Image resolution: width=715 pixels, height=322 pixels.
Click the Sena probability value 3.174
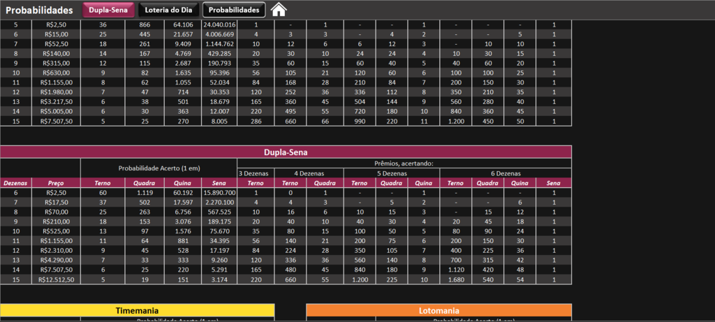[x=219, y=279]
